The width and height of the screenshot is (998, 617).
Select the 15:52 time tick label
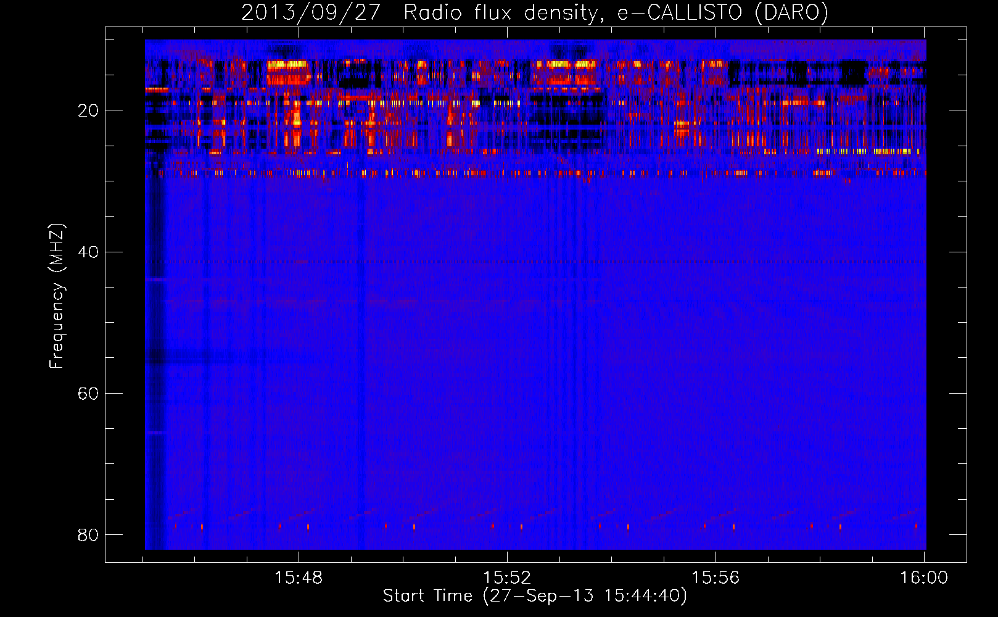coord(507,578)
